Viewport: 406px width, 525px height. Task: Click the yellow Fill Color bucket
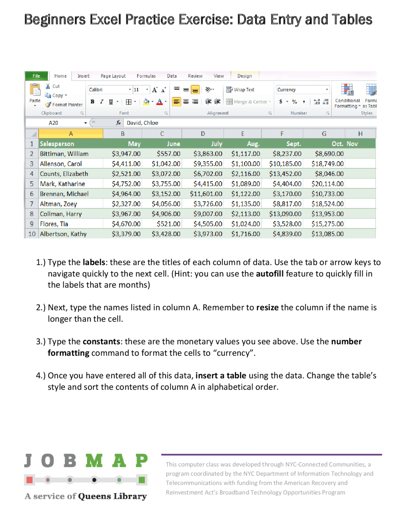[x=146, y=102]
